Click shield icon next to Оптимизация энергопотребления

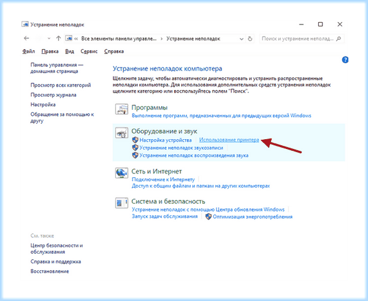click(x=208, y=216)
